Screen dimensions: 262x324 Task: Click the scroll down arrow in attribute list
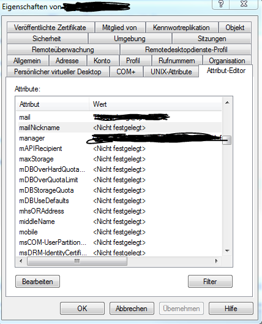tap(227, 251)
